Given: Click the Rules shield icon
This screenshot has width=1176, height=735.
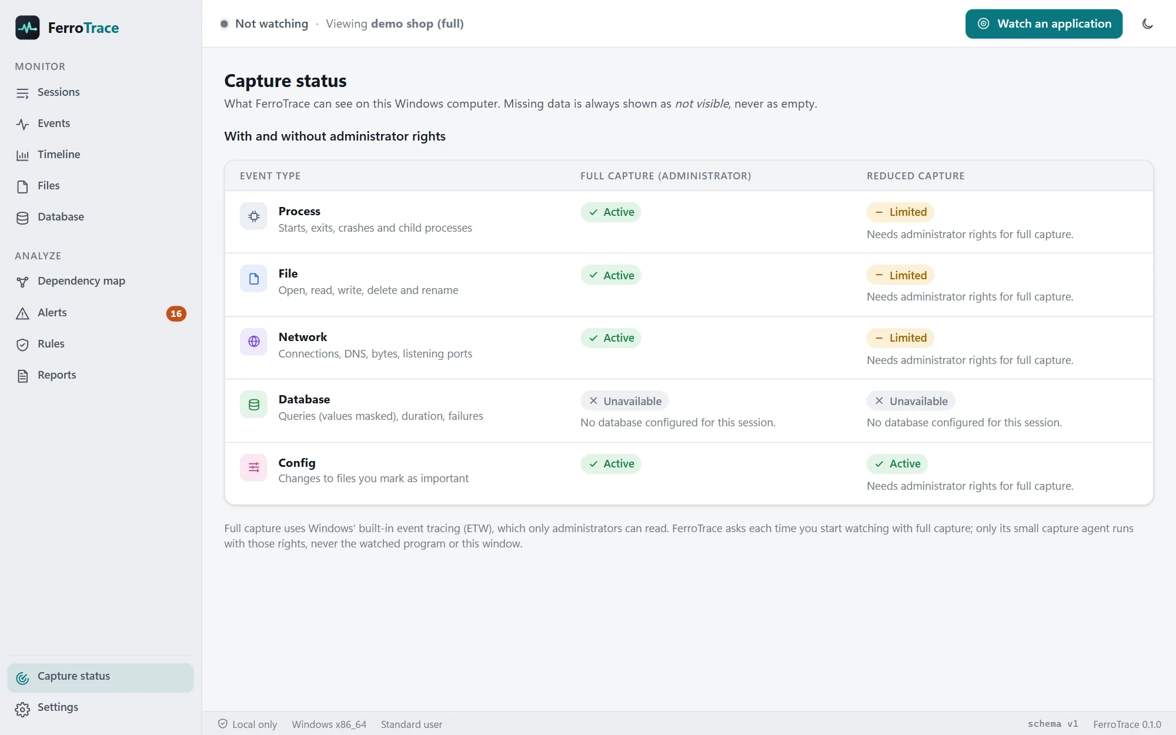Looking at the screenshot, I should (x=22, y=345).
